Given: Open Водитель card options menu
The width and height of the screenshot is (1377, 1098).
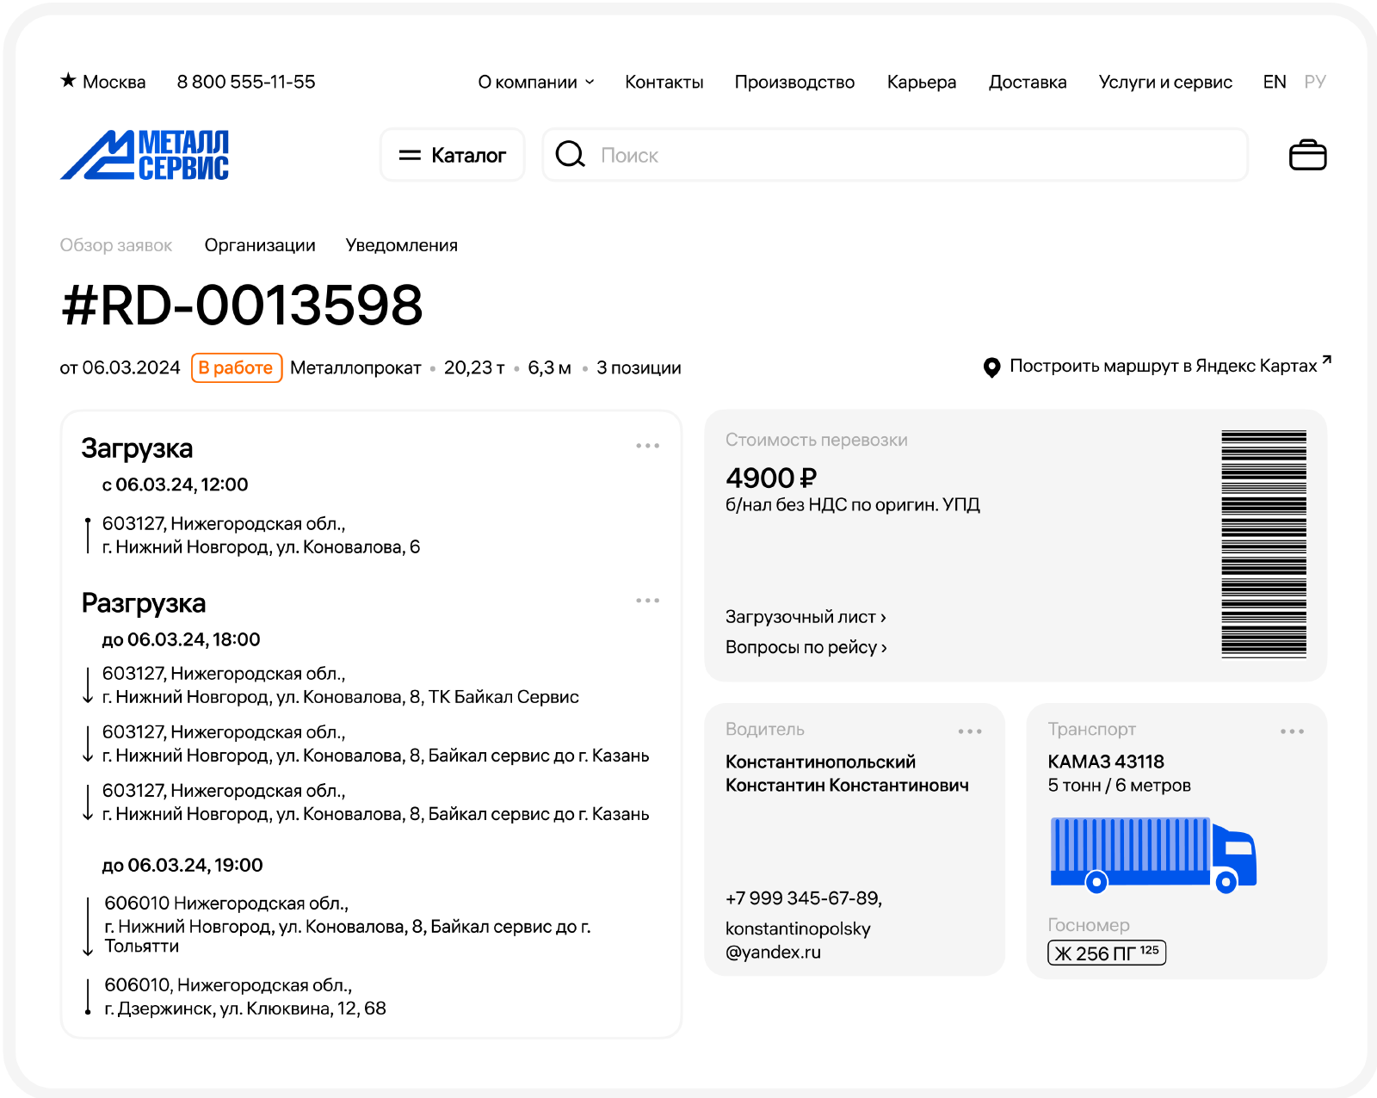Looking at the screenshot, I should click(970, 731).
